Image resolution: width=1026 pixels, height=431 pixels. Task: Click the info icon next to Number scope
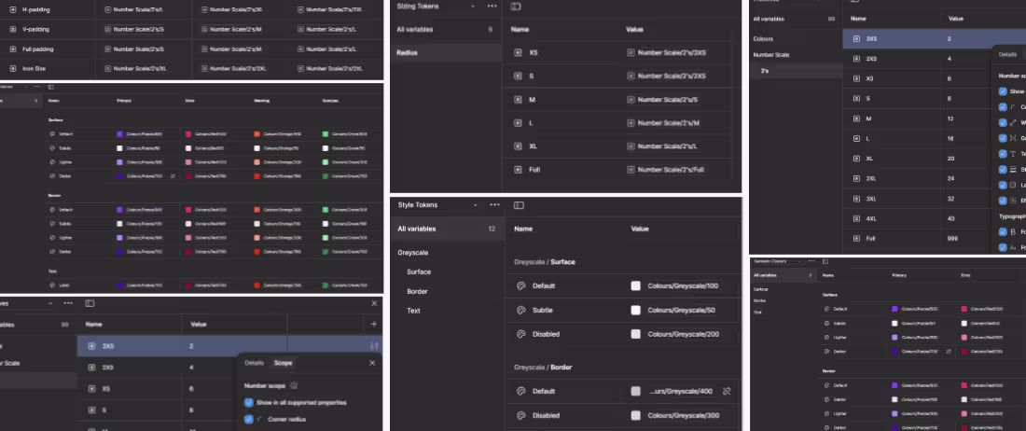click(x=293, y=386)
